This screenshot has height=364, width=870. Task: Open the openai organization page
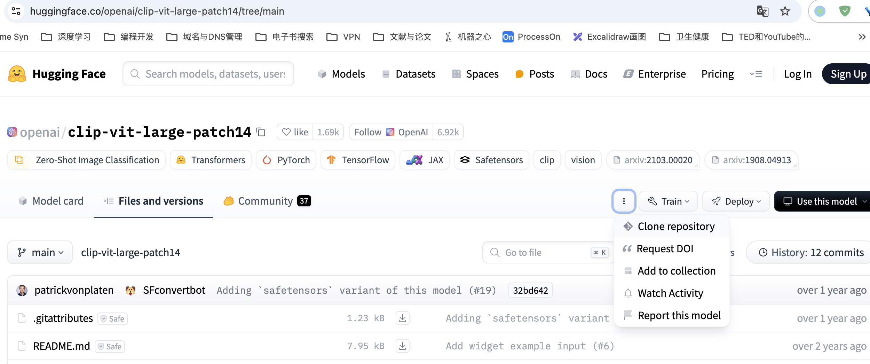40,132
